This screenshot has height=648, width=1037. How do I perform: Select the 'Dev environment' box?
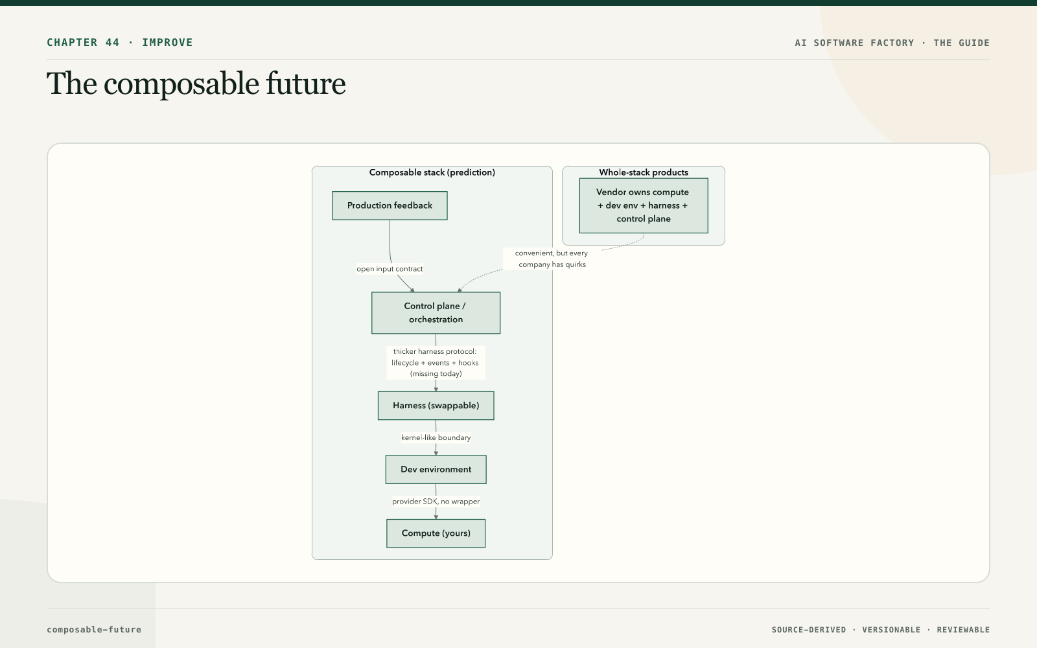[436, 470]
